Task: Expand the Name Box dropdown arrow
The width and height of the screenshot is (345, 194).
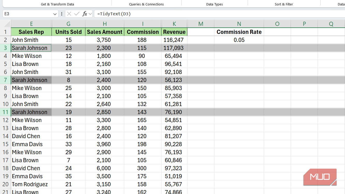Action: [x=55, y=14]
